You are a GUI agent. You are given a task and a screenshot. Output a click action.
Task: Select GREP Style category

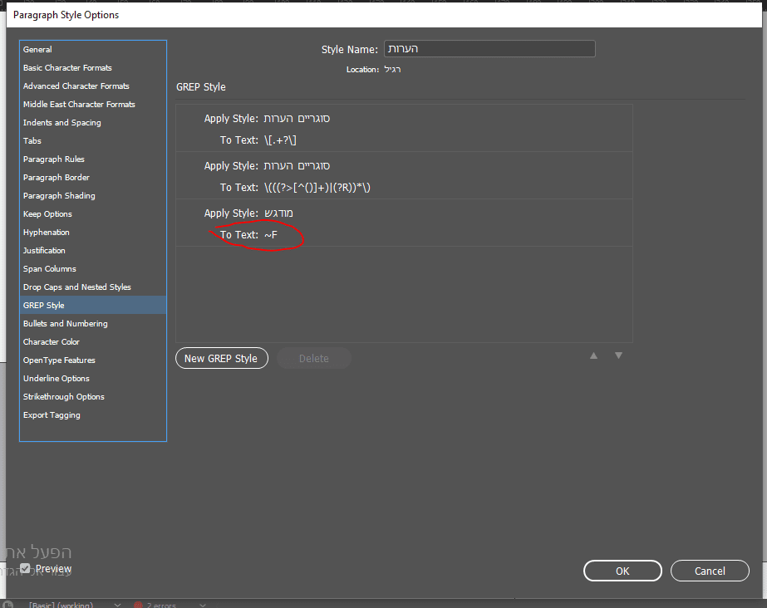93,305
